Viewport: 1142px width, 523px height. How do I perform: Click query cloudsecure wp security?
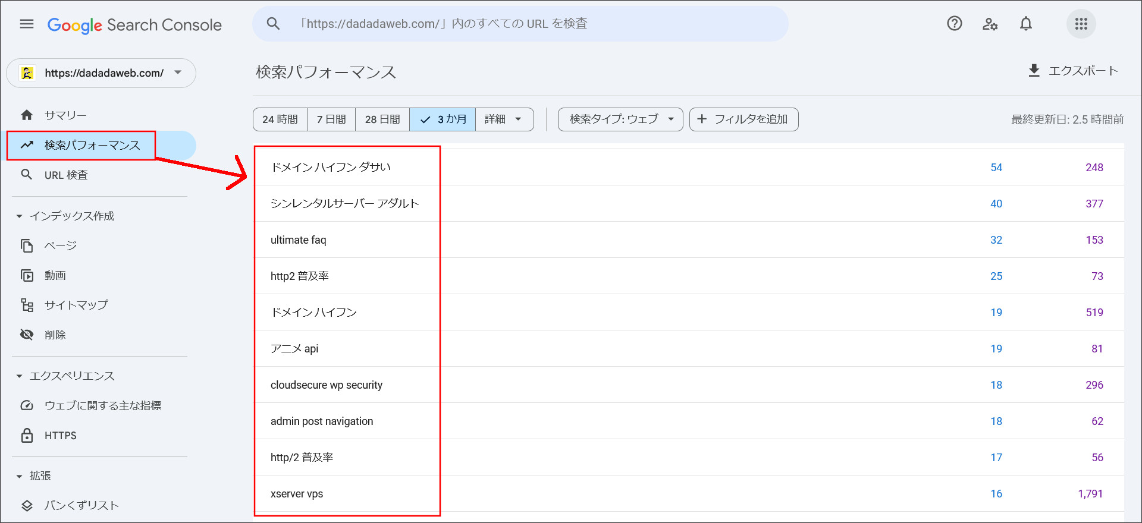tap(327, 385)
